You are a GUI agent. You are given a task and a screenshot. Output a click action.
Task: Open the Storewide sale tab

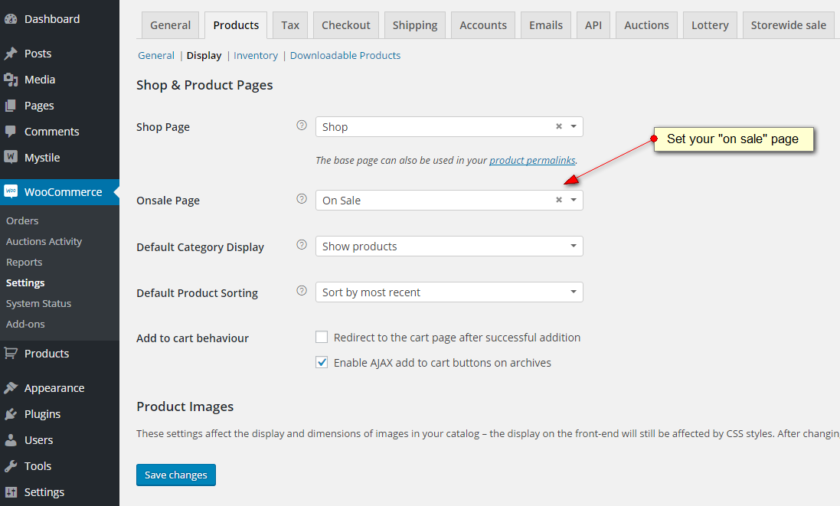(788, 25)
